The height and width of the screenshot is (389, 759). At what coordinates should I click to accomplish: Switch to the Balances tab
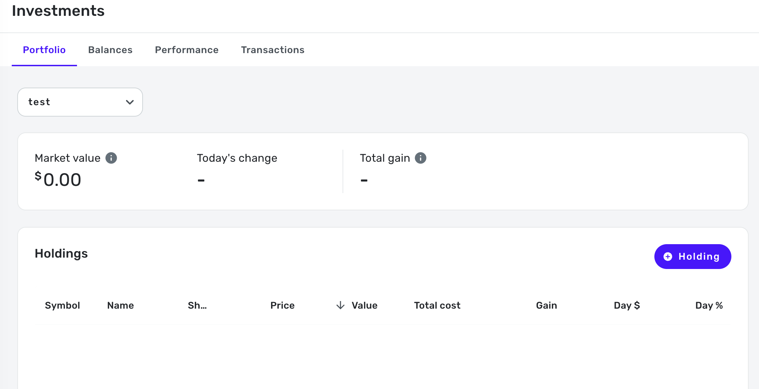click(110, 50)
